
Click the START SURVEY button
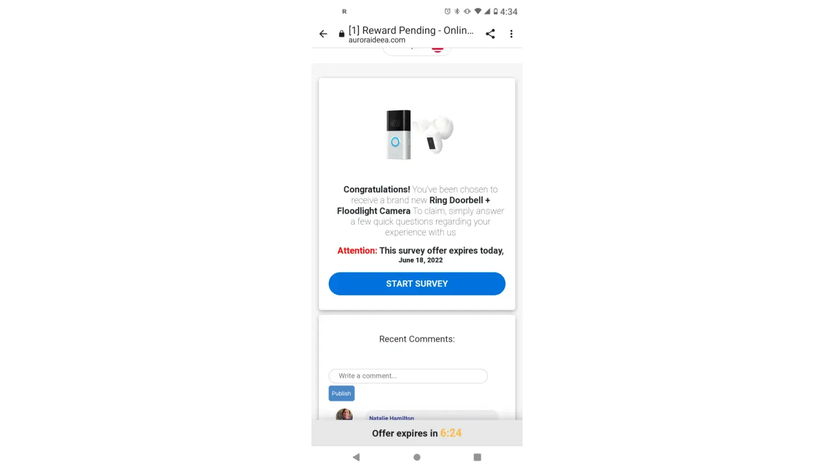pyautogui.click(x=417, y=284)
